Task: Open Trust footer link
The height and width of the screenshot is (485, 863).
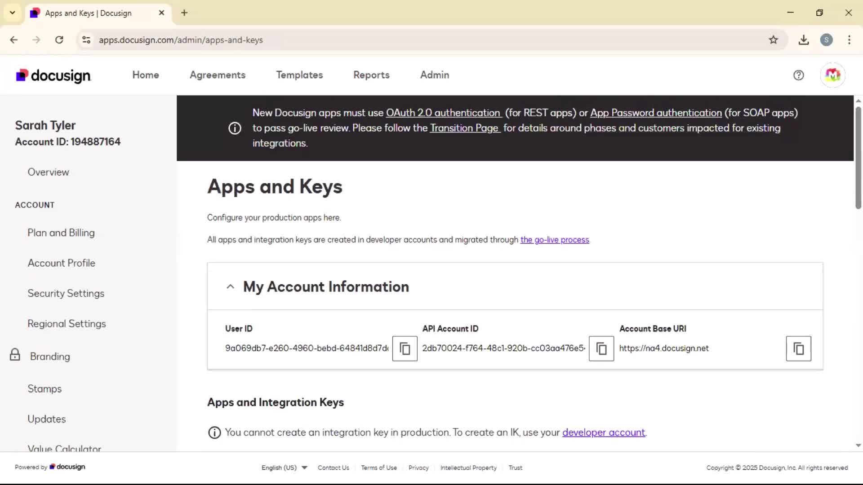Action: click(515, 467)
